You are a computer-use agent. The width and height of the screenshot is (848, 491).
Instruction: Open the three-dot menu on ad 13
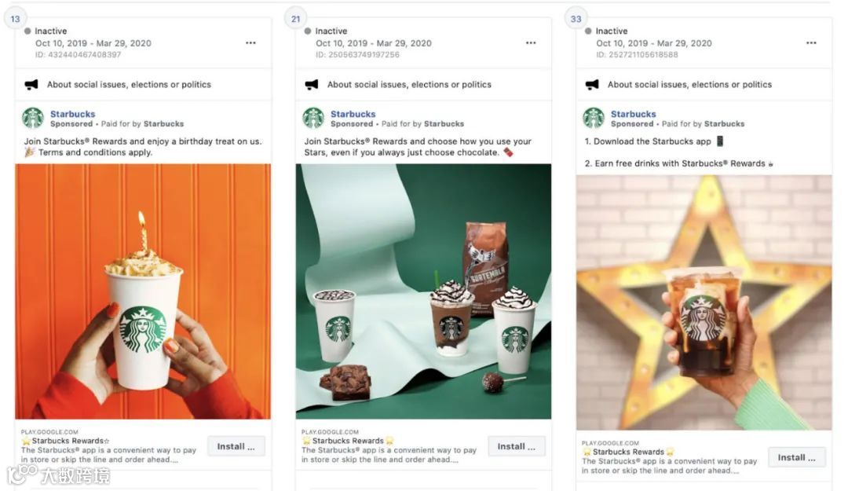tap(250, 42)
